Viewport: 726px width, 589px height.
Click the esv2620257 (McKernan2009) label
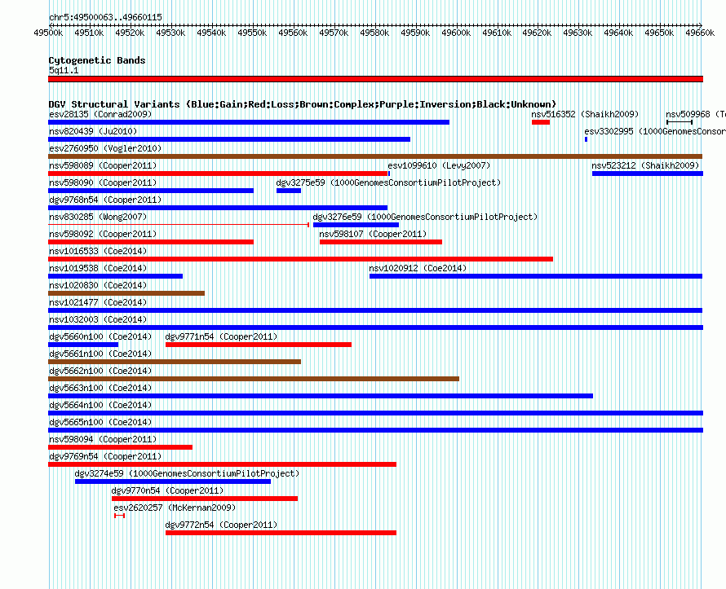175,508
